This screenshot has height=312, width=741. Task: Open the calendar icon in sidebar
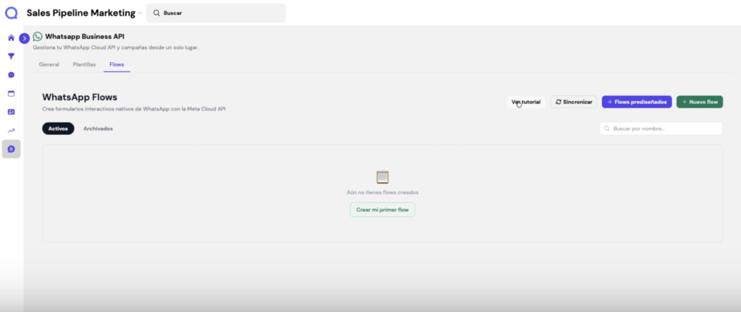click(x=12, y=93)
